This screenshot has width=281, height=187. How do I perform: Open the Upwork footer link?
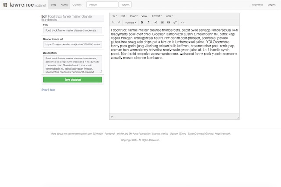click(174, 134)
